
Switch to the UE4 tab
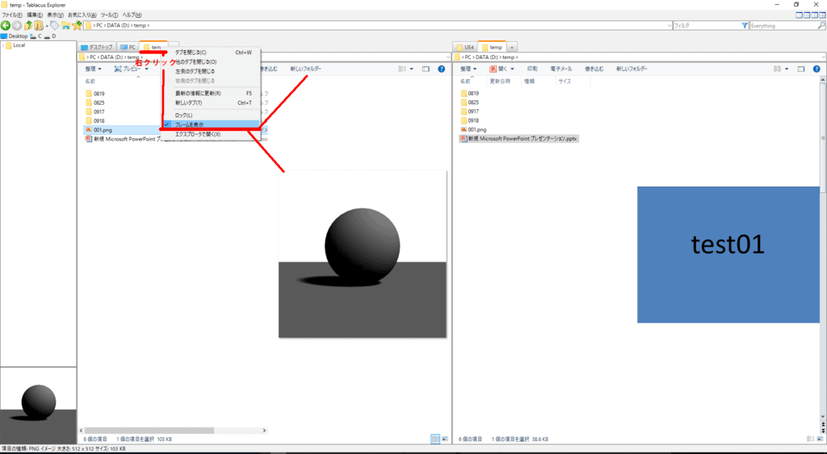(465, 48)
